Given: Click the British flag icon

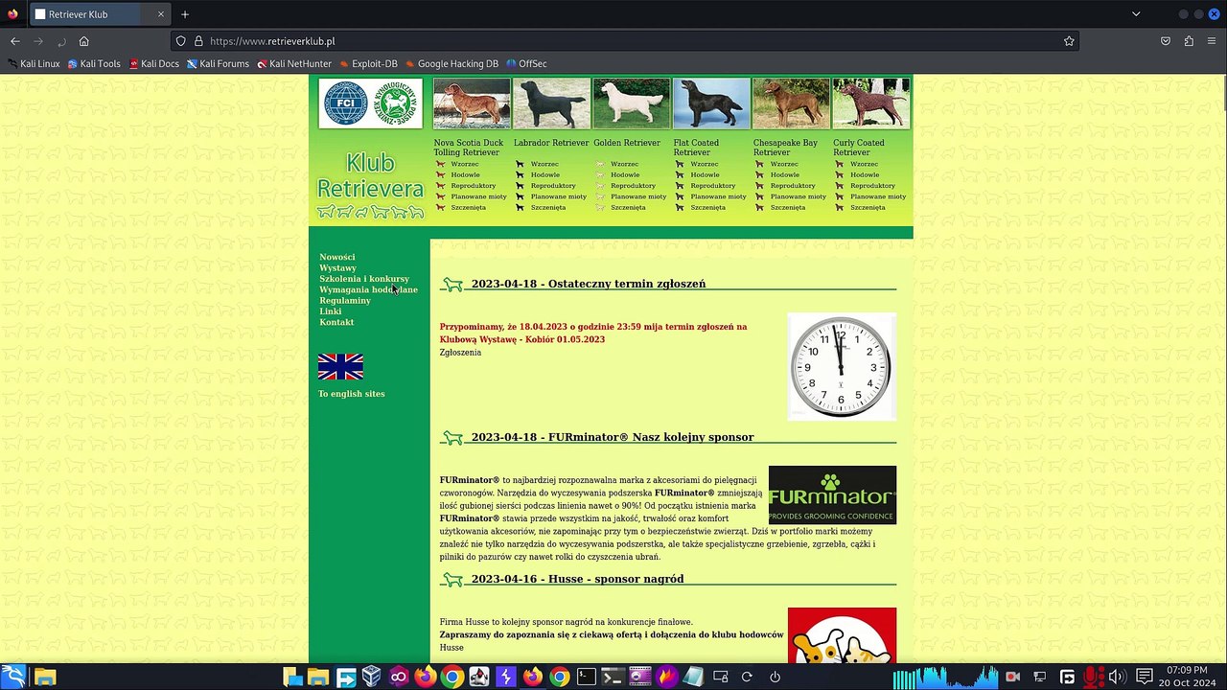Looking at the screenshot, I should 340,367.
